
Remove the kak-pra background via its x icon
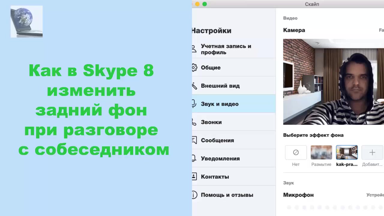(x=354, y=149)
